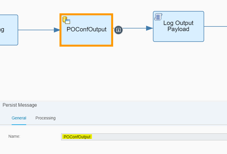
Task: Select connector line from left step toward POConfOutput
Action: [x=35, y=30]
